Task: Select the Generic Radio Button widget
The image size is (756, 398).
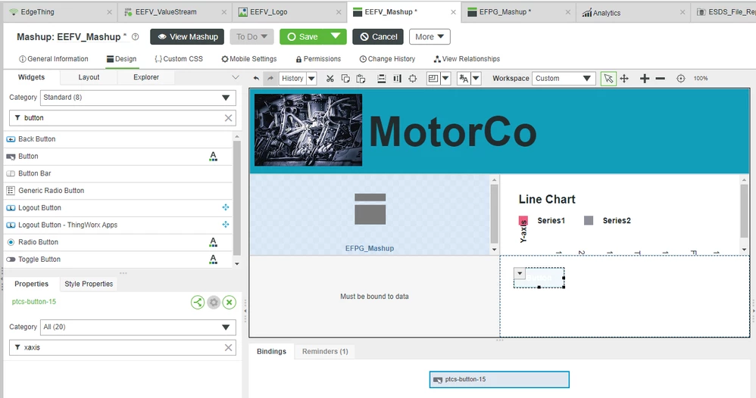Action: (x=118, y=191)
